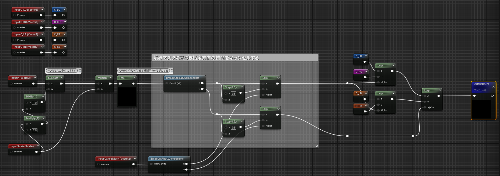Image resolution: width=500 pixels, height=176 pixels.
Task: Expand the Input C_LU (Vector3) node chevron
Action: [x=42, y=9]
